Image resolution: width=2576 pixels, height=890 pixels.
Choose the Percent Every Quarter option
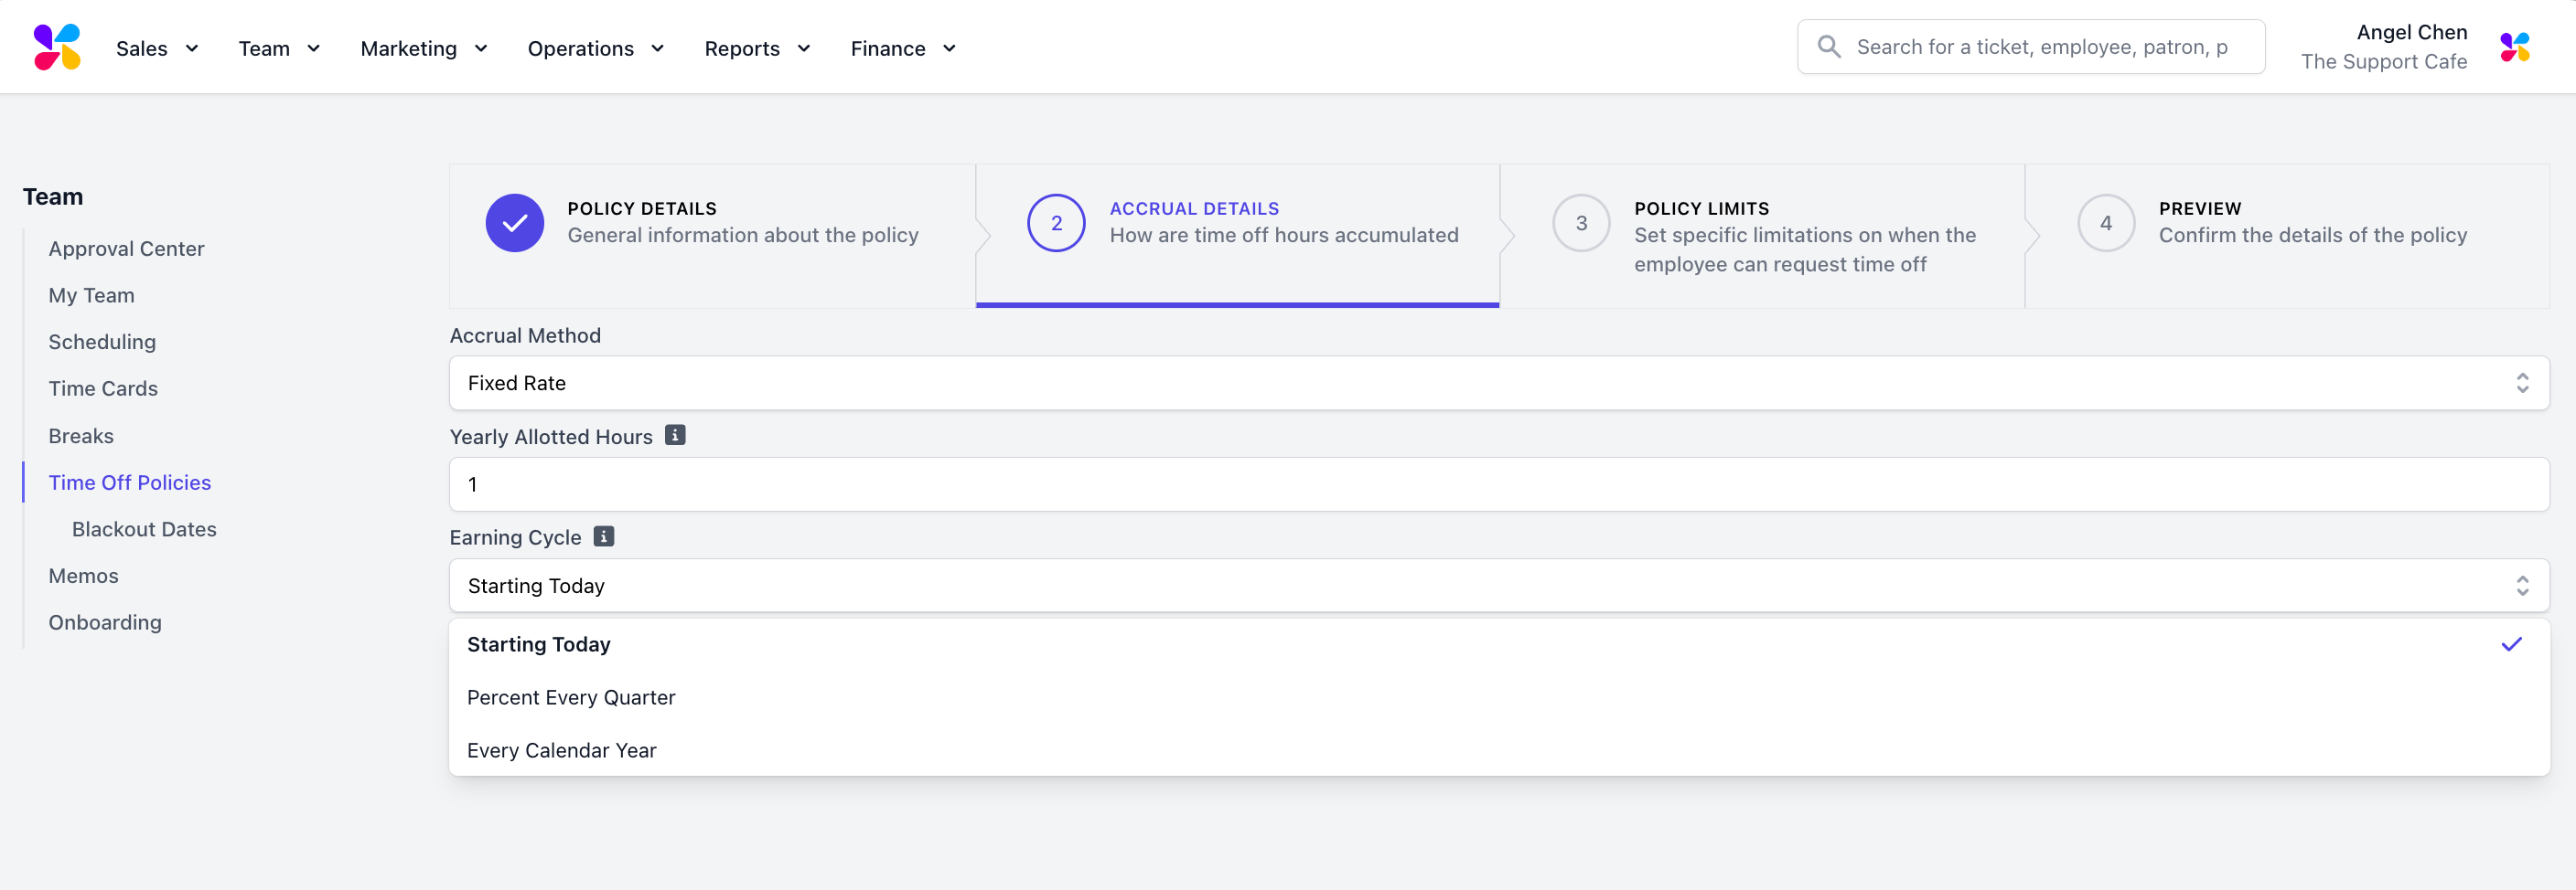point(1499,698)
